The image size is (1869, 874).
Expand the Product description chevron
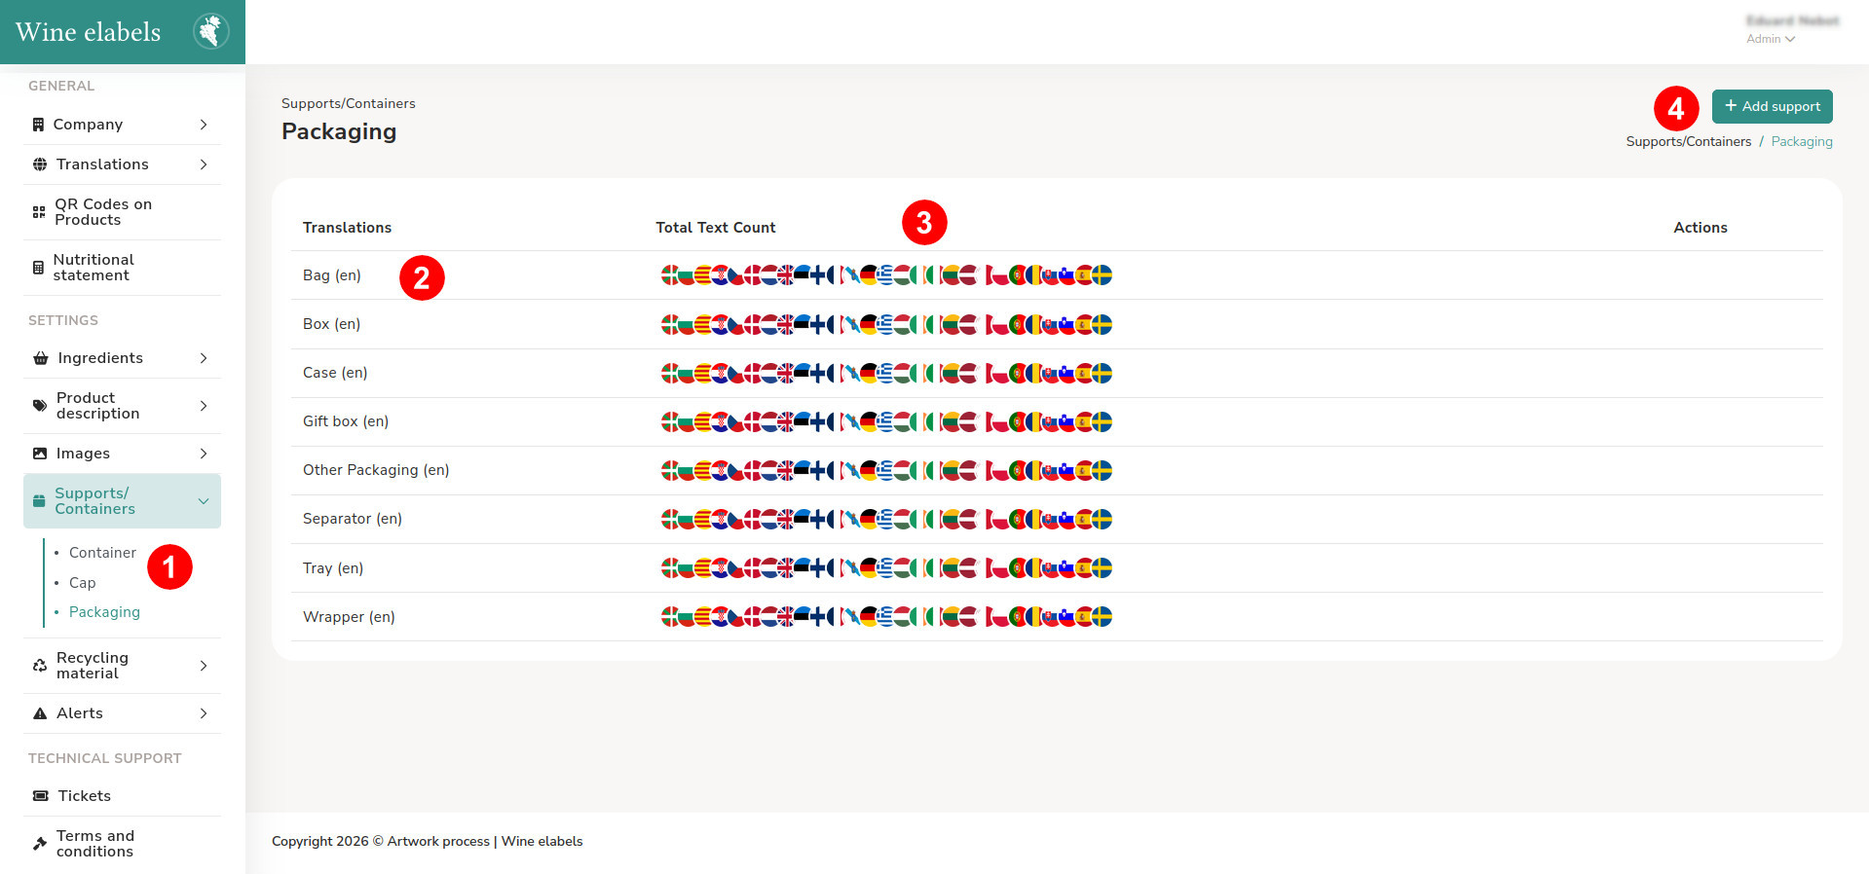204,406
